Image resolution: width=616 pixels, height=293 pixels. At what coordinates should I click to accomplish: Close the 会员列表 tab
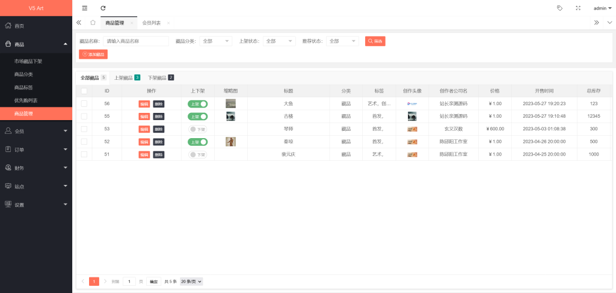[x=168, y=23]
